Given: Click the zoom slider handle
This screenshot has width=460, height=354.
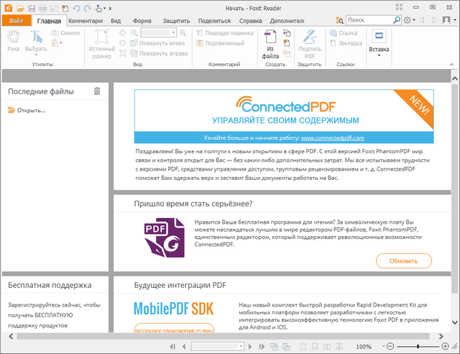Looking at the screenshot, I should click(419, 347).
